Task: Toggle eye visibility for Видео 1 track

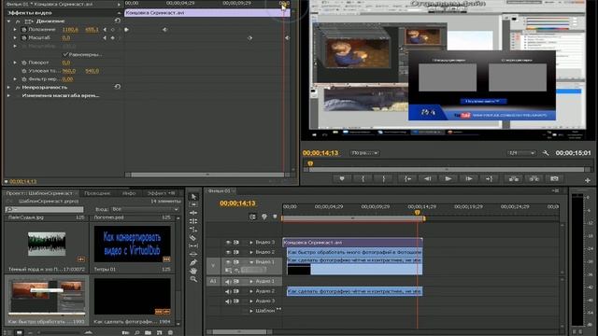Action: pos(228,262)
